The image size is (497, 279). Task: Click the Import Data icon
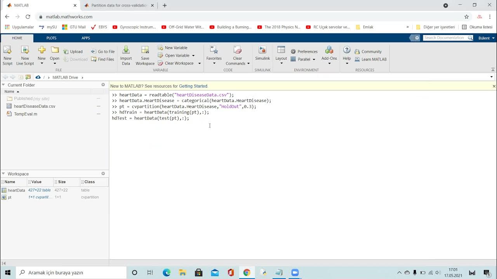point(126,55)
